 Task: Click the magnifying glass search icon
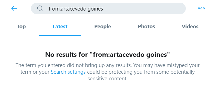[x=40, y=8]
